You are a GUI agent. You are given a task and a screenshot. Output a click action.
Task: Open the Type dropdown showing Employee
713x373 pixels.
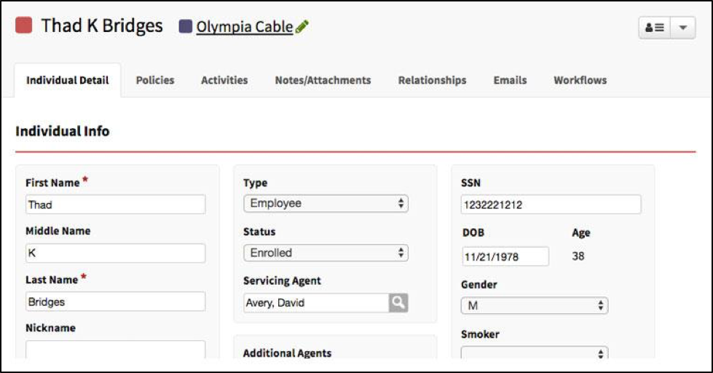(326, 203)
